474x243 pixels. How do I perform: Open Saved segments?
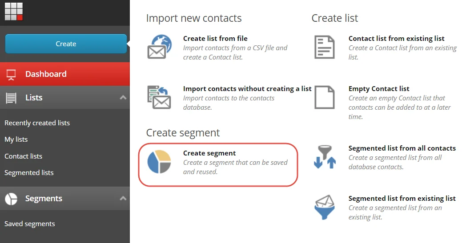pyautogui.click(x=30, y=224)
